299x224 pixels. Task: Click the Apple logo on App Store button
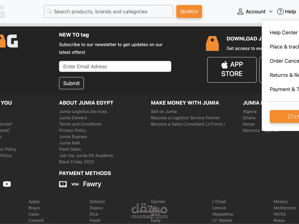(225, 65)
